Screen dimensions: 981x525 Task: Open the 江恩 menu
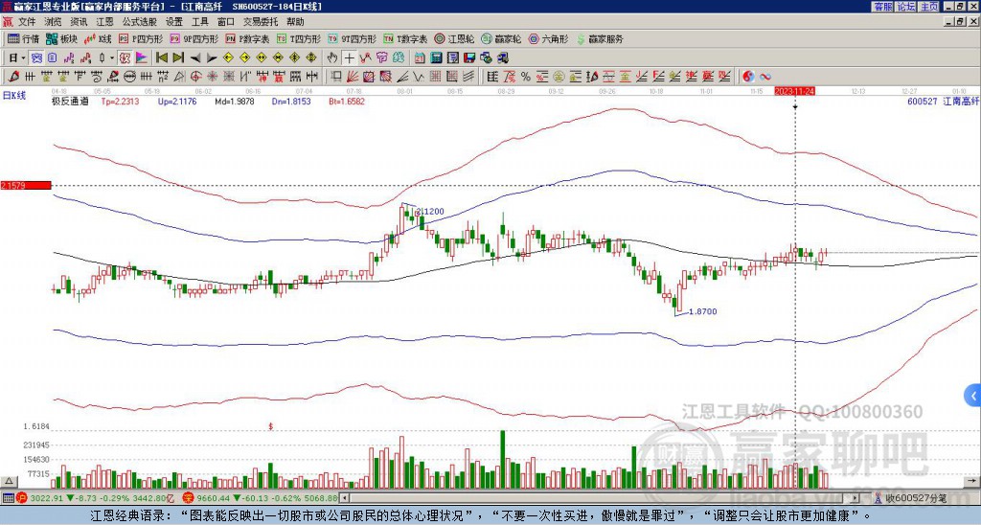point(104,22)
